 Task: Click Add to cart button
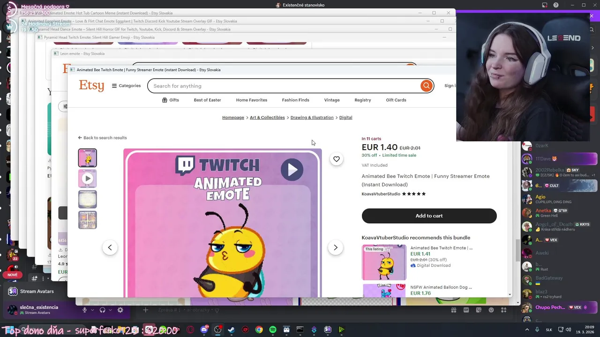[x=429, y=216]
